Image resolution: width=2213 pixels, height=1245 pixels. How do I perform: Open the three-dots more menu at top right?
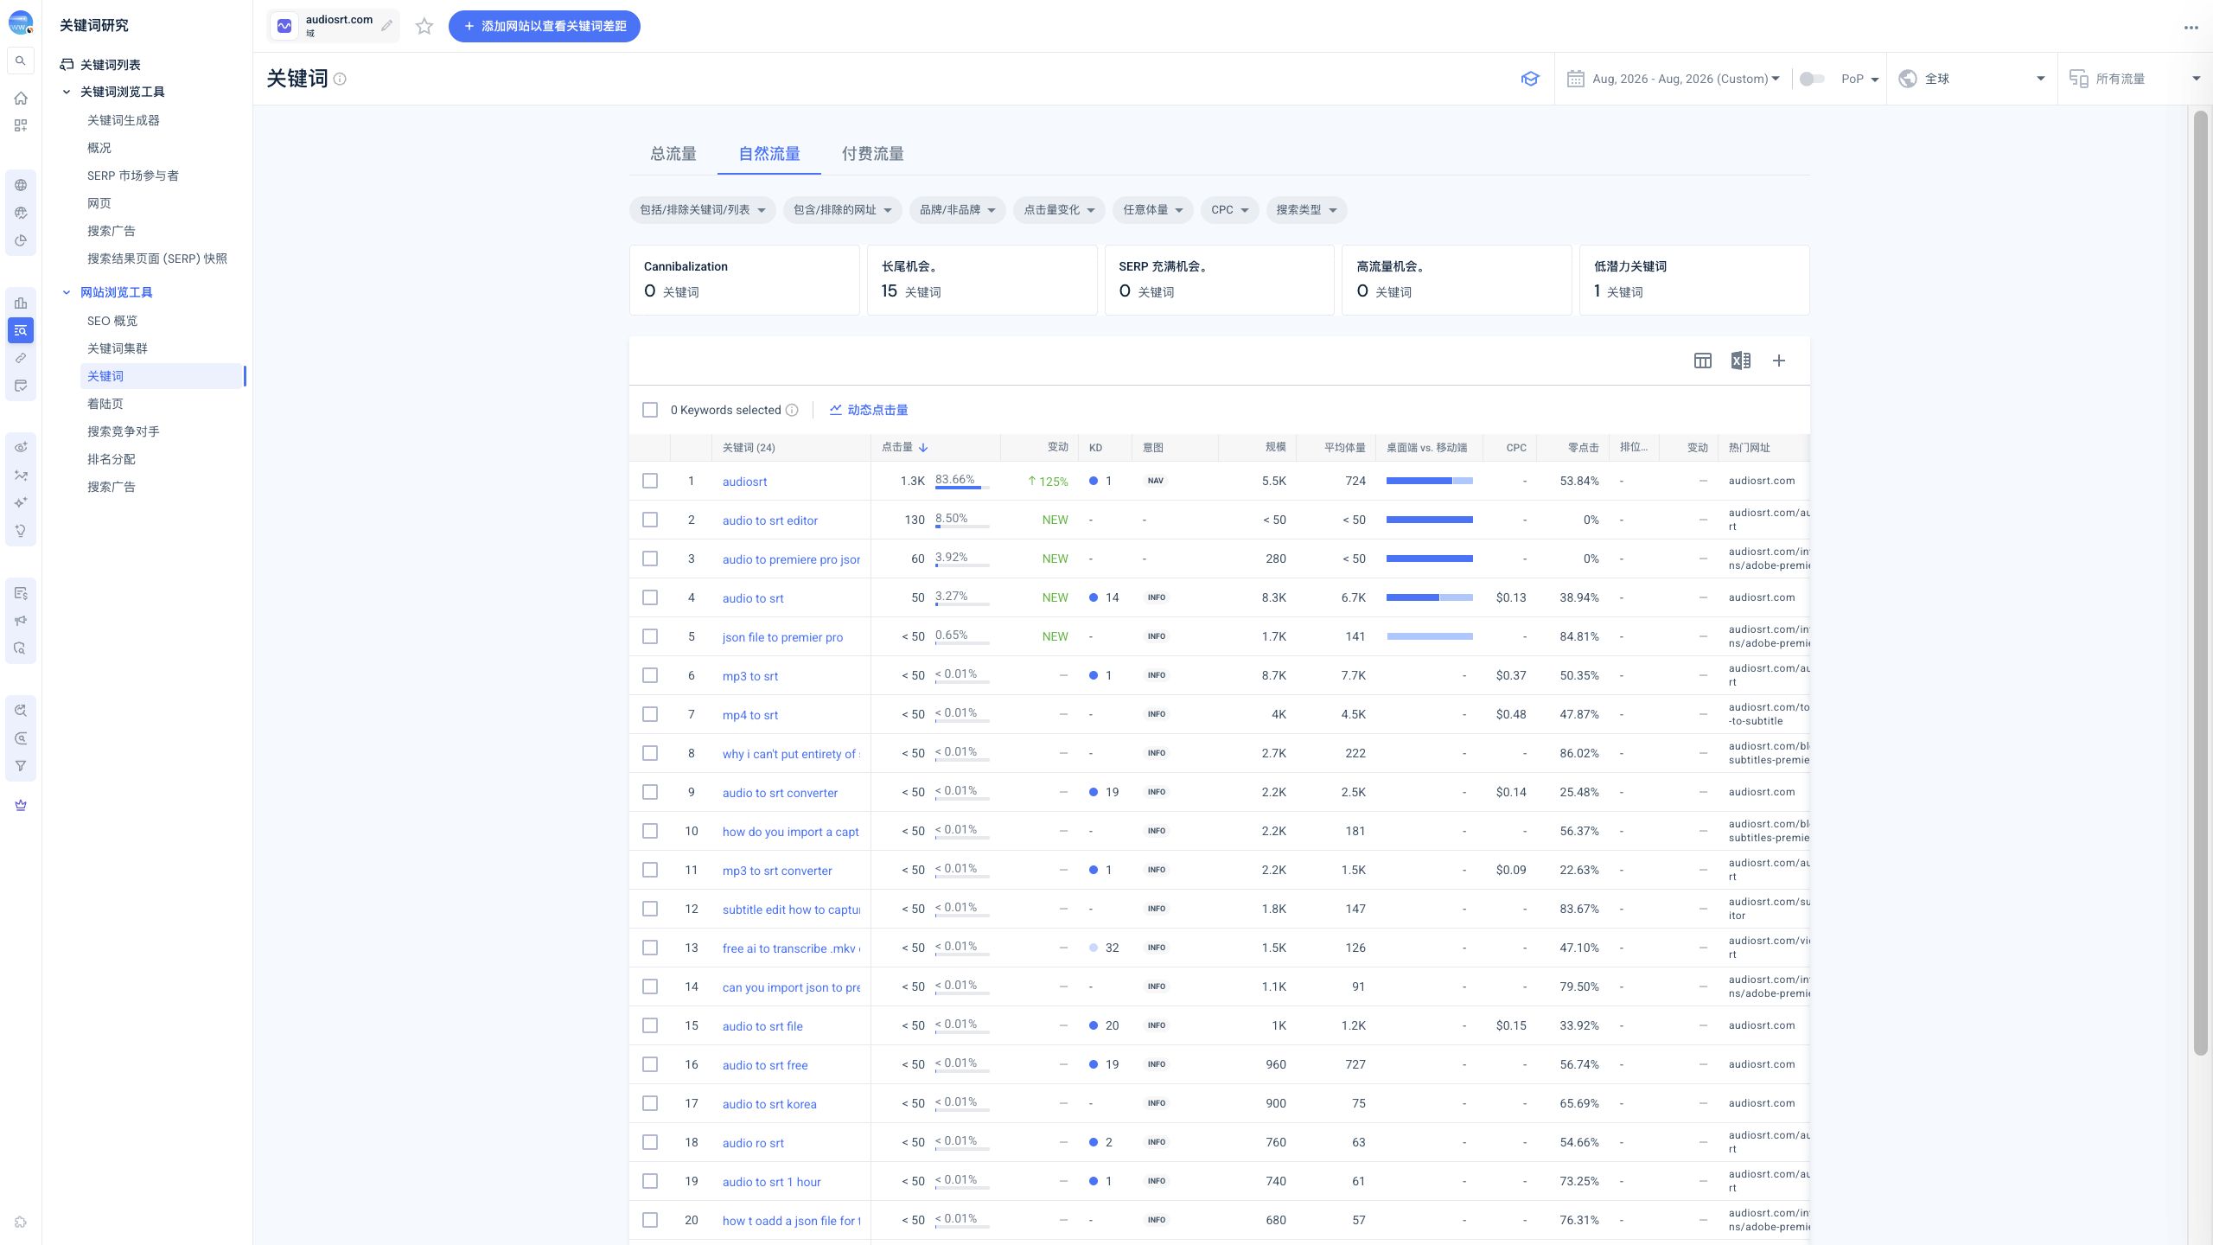click(x=2191, y=28)
